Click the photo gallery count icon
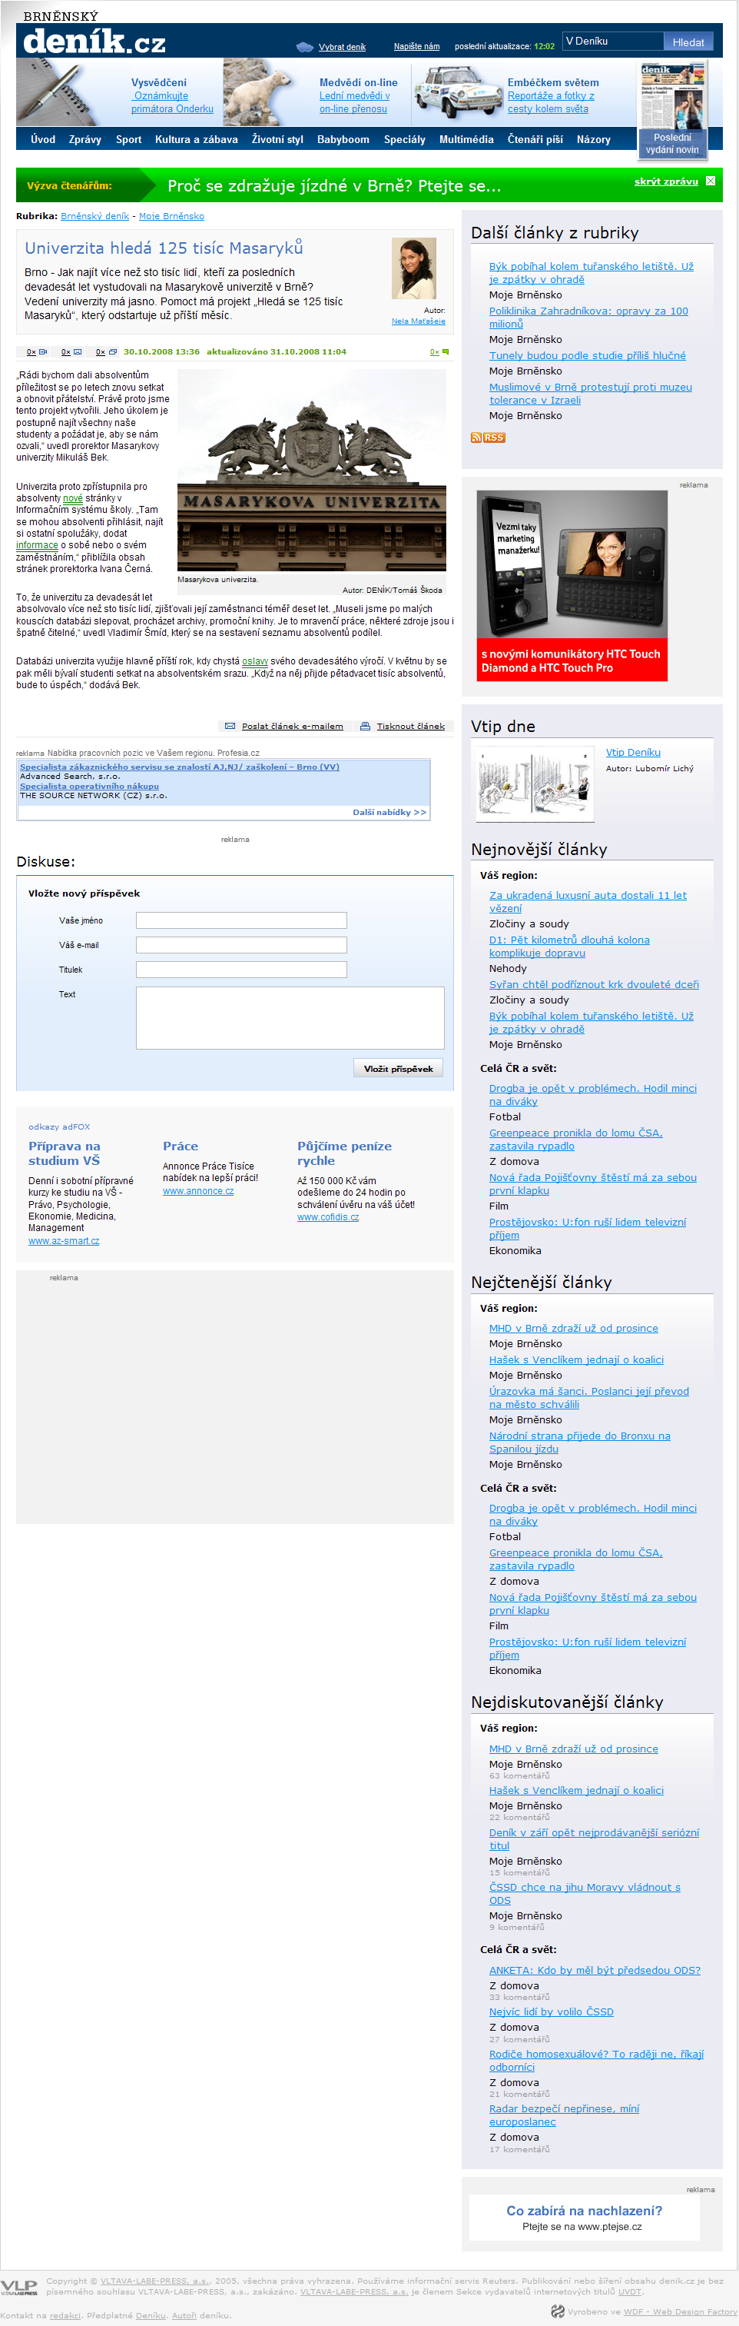Viewport: 739px width, 2326px height. pos(78,352)
